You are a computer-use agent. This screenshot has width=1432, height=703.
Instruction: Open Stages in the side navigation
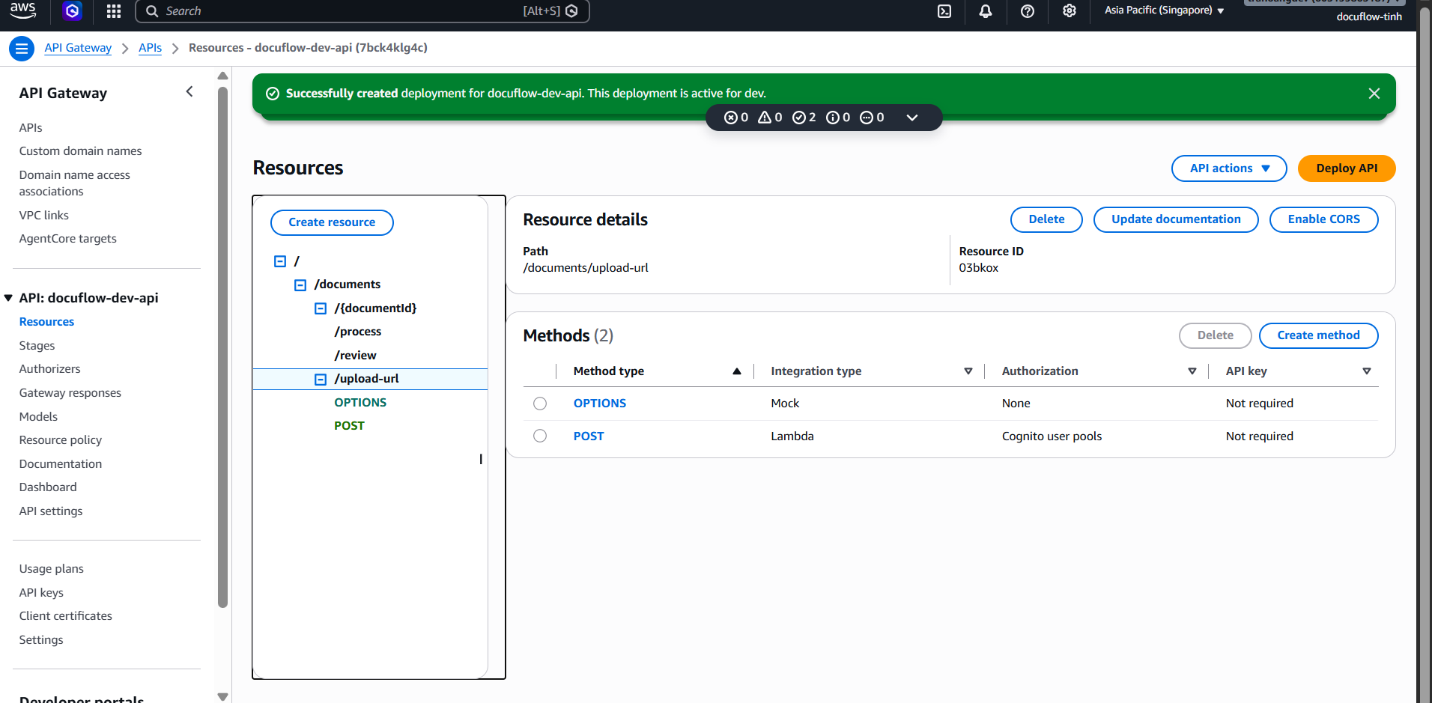point(37,346)
